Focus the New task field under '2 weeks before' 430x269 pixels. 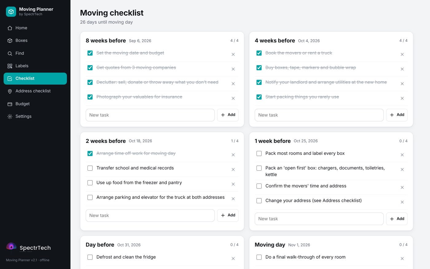pyautogui.click(x=150, y=216)
